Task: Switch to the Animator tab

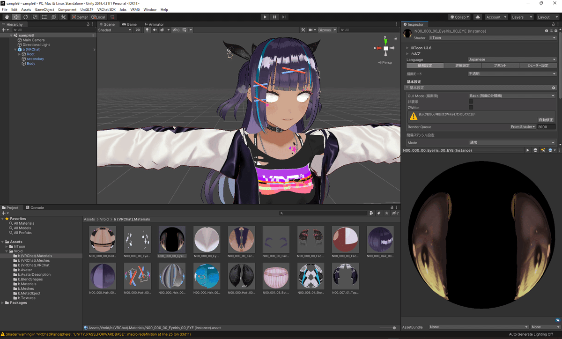Action: pos(154,24)
